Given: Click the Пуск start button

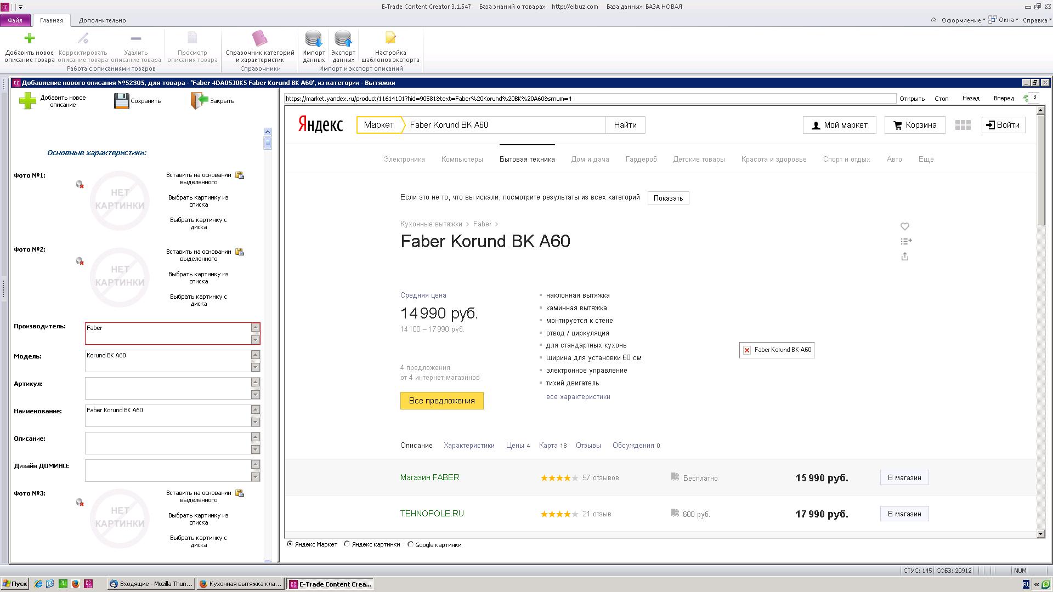Looking at the screenshot, I should 15,584.
